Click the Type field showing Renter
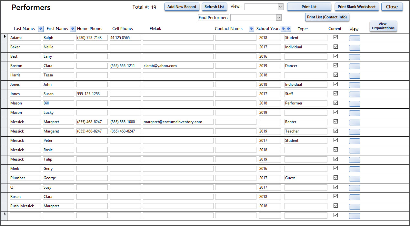 click(306, 122)
